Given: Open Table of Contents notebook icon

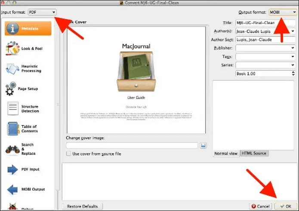Looking at the screenshot, I should pos(13,129).
